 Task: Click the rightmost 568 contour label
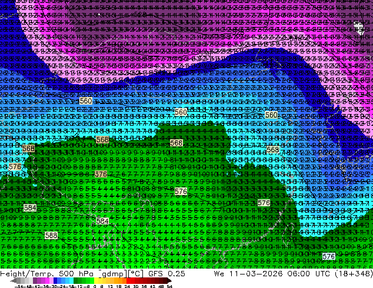tap(272, 150)
